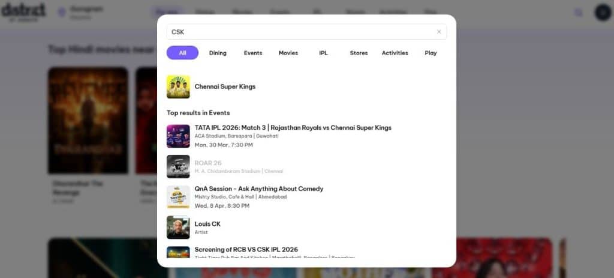Switch to the Stores filter tab
Viewport: 614px width, 278px height.
pos(359,53)
